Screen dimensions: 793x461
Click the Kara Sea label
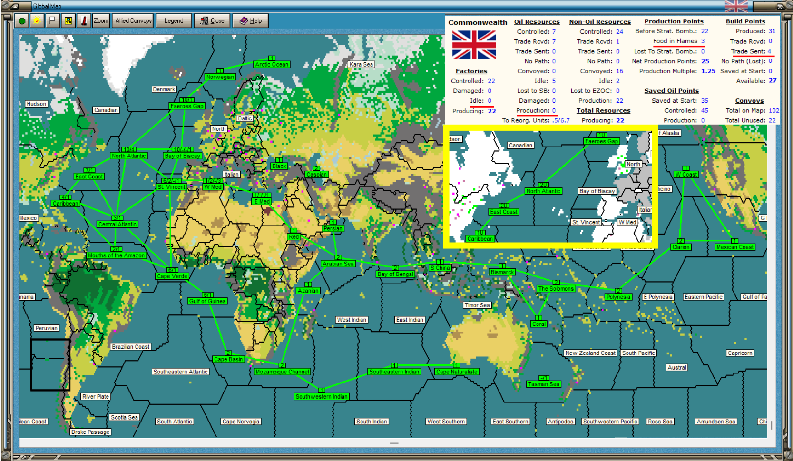click(x=362, y=65)
